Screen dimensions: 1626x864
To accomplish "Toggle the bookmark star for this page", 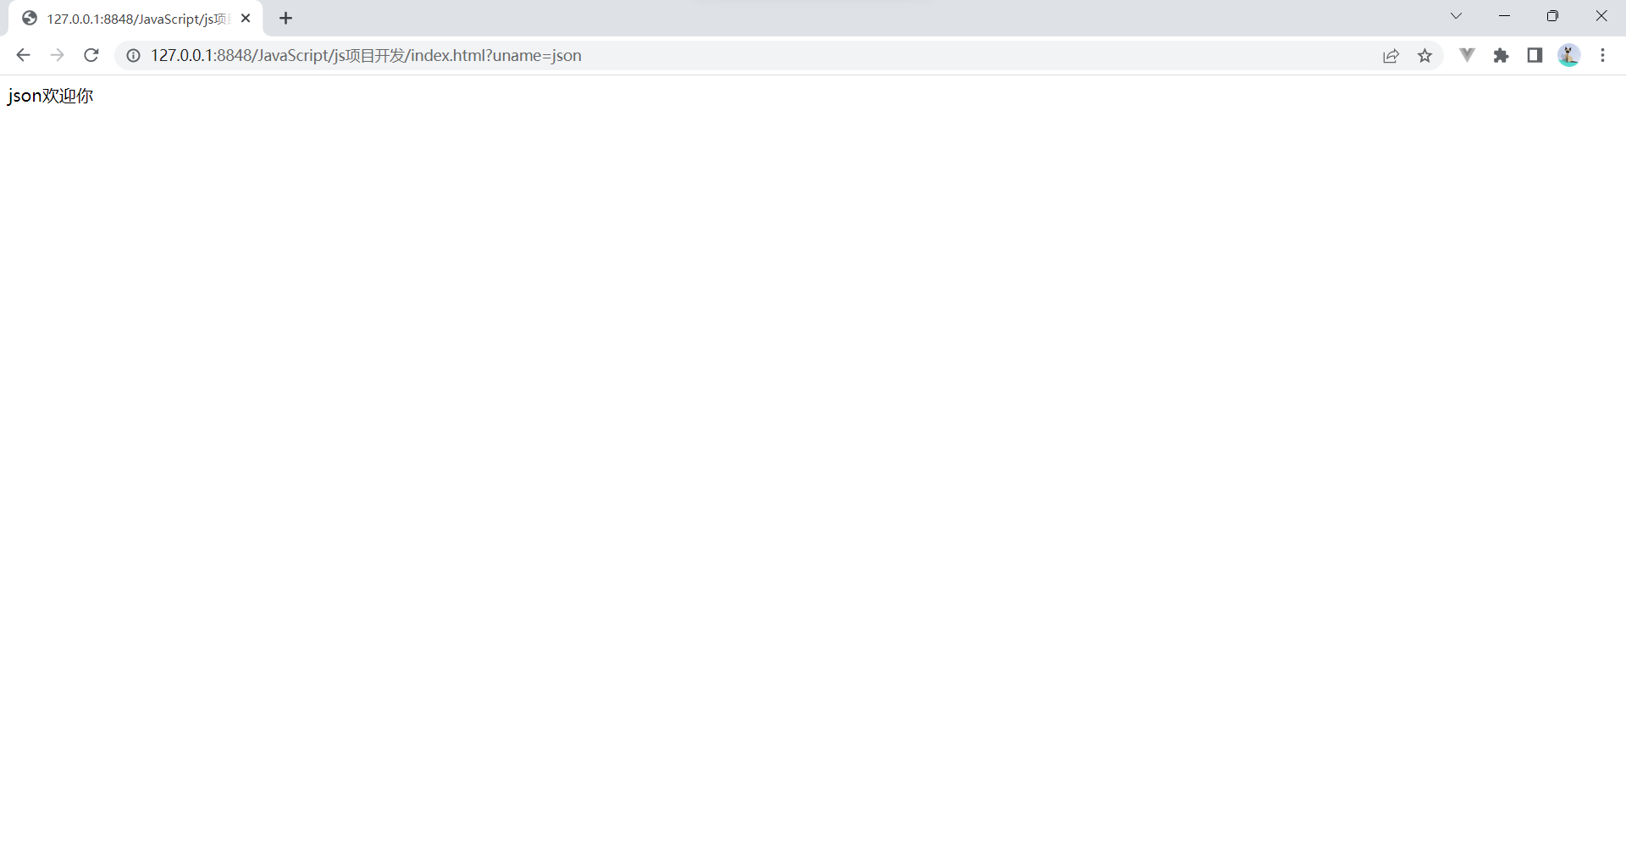I will pyautogui.click(x=1426, y=55).
